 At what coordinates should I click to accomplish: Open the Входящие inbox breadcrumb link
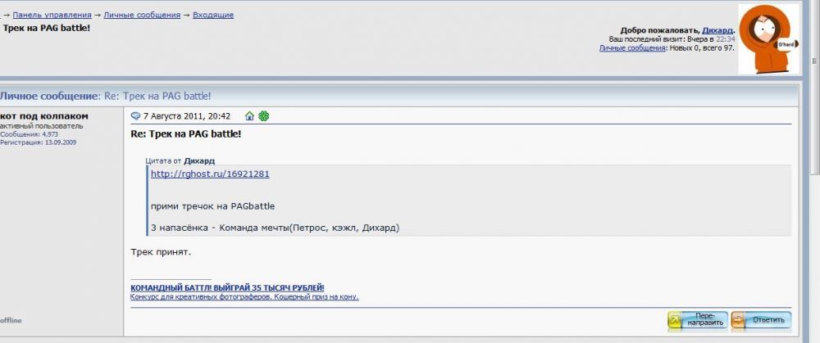click(213, 15)
